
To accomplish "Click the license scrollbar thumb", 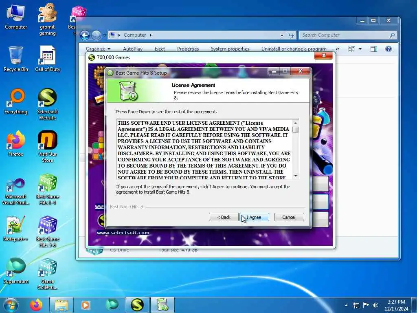I will point(296,130).
